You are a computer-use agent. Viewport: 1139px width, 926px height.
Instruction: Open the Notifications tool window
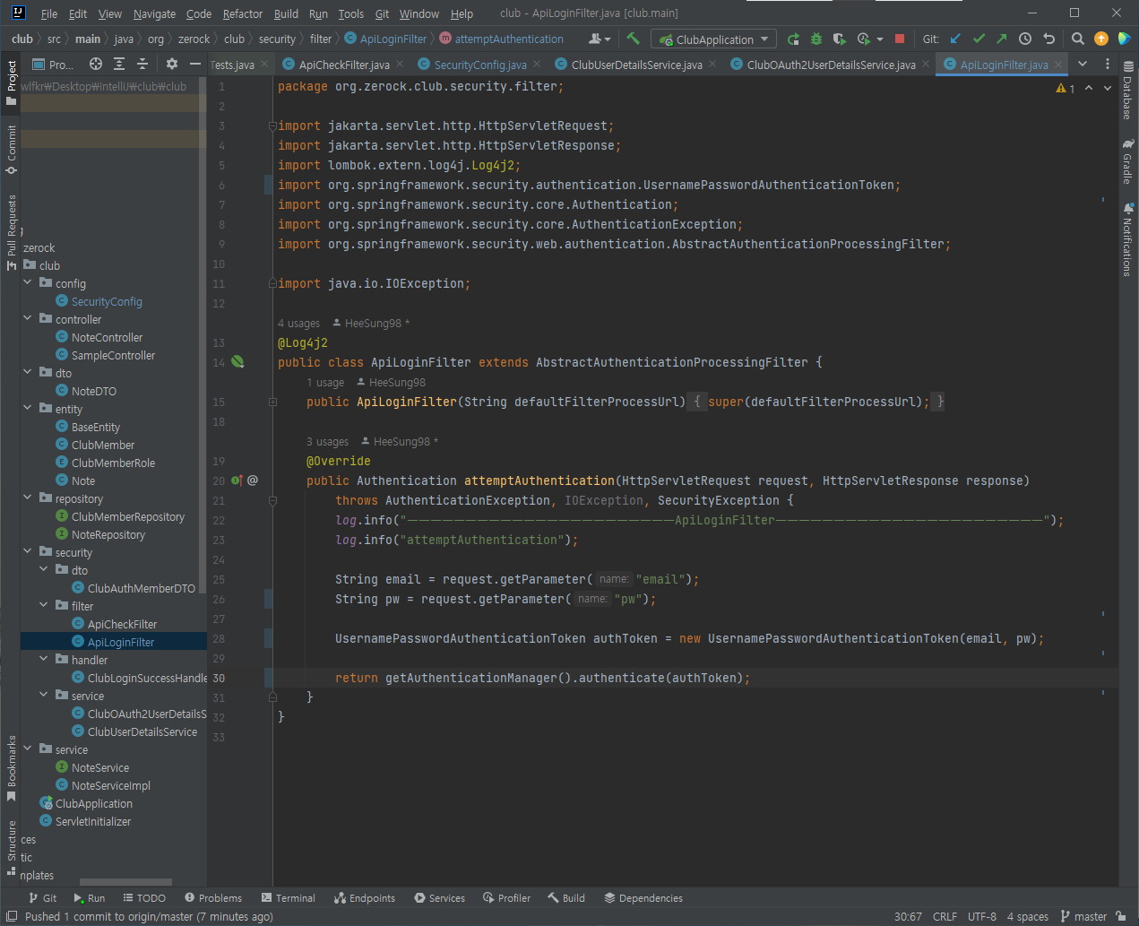point(1128,239)
